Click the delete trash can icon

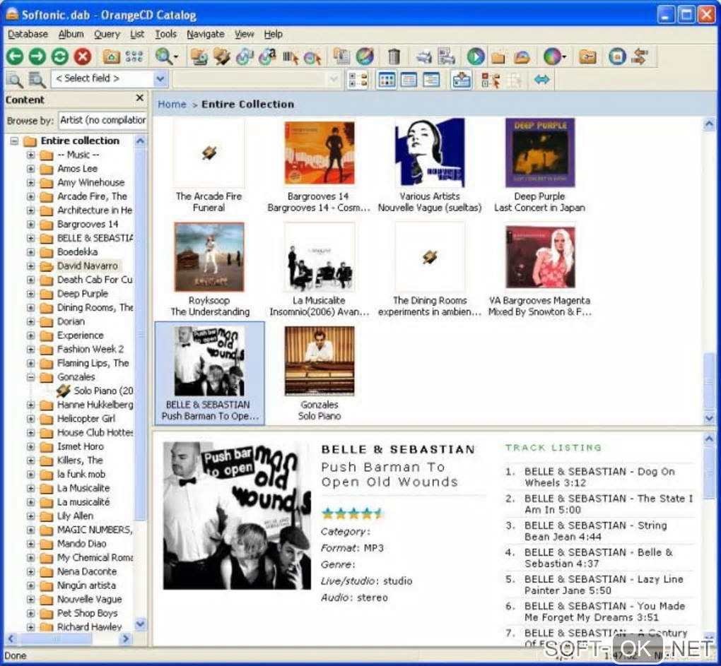394,57
